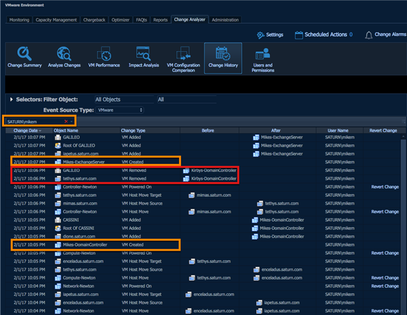Sort by User Name column

click(338, 131)
